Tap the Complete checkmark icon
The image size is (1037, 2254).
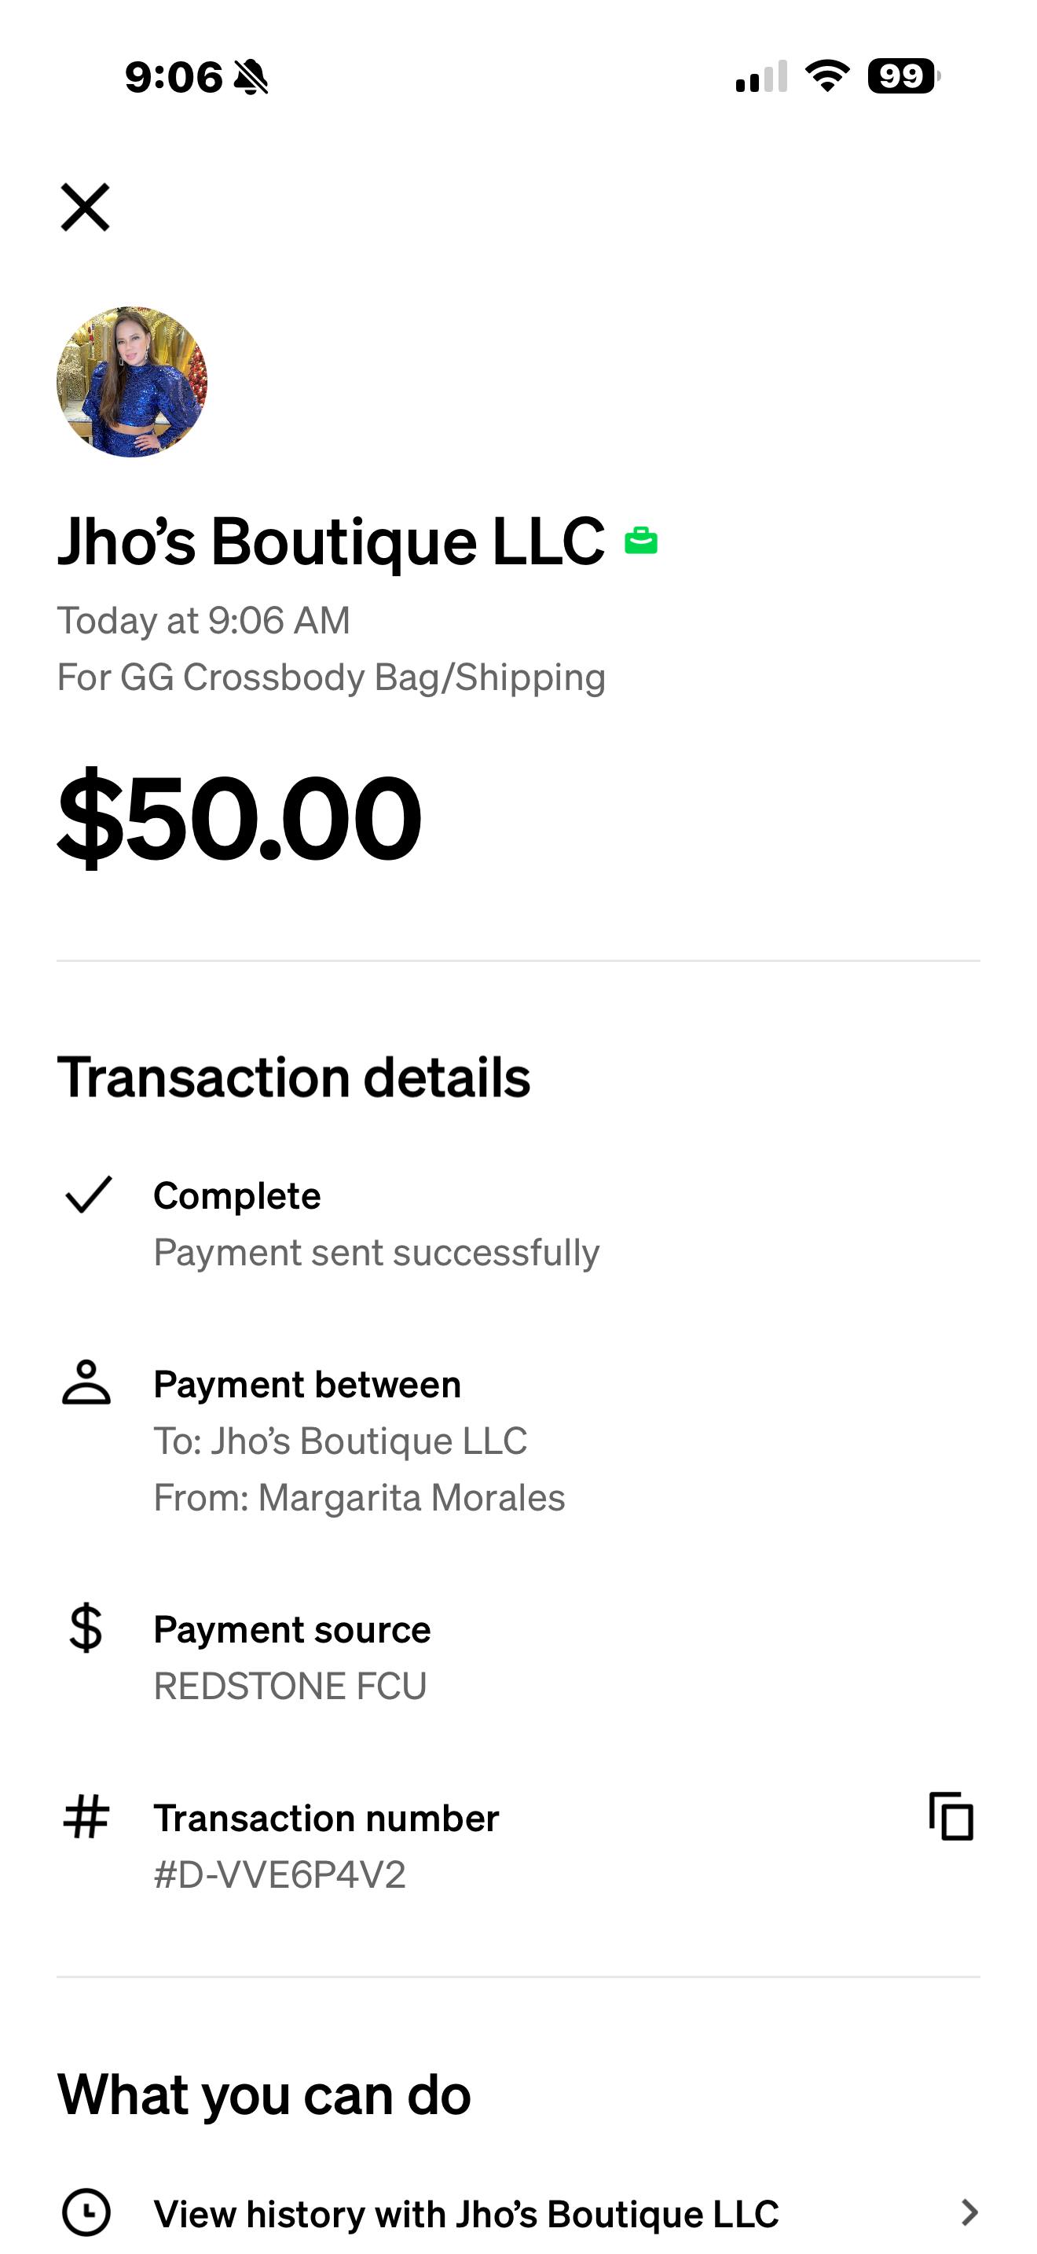(87, 1195)
